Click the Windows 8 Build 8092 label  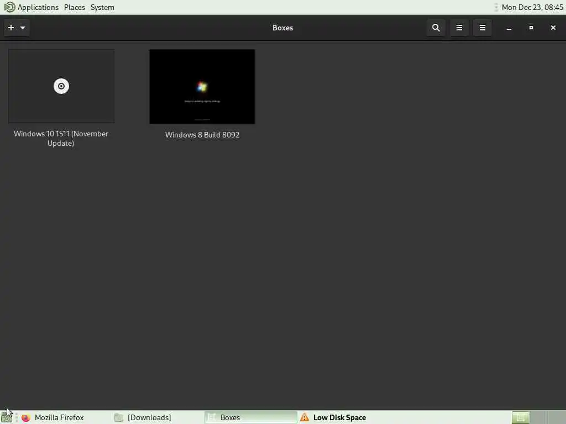point(202,135)
